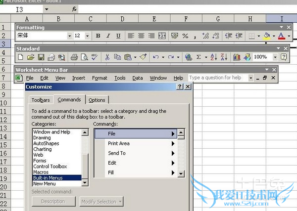Image resolution: width=297 pixels, height=211 pixels.
Task: Click the Open folder icon
Action: tap(31, 57)
